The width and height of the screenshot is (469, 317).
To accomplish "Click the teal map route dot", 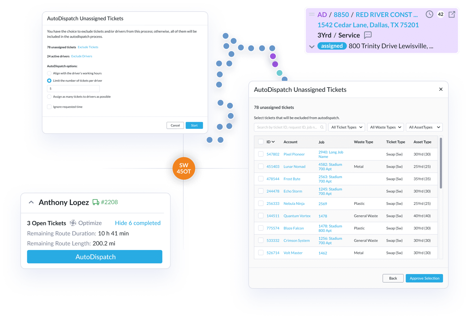I will point(279,73).
